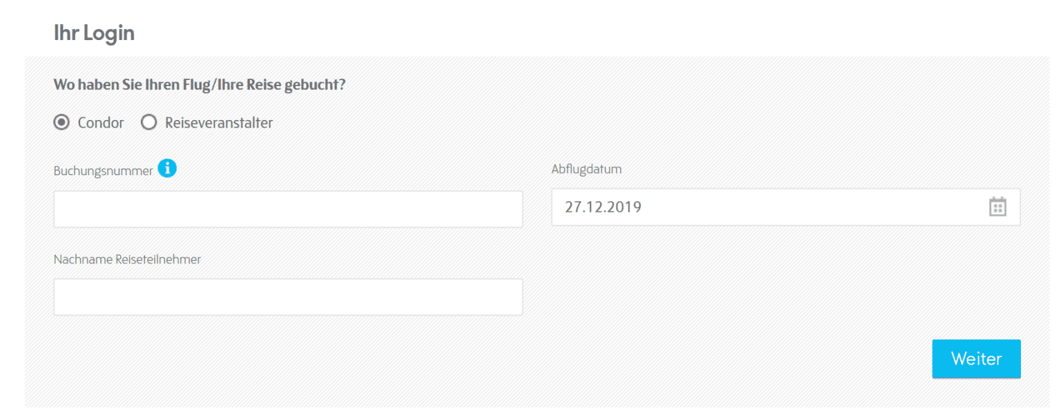Click the Buchungsnummer field label
Screen dimensions: 1061x411
[x=103, y=170]
